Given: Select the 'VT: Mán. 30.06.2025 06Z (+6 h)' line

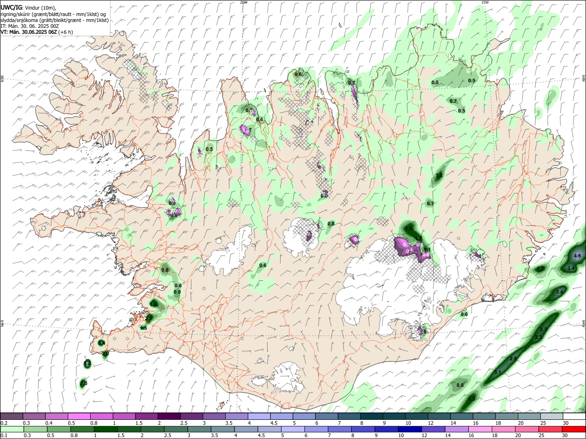Looking at the screenshot, I should tap(37, 32).
